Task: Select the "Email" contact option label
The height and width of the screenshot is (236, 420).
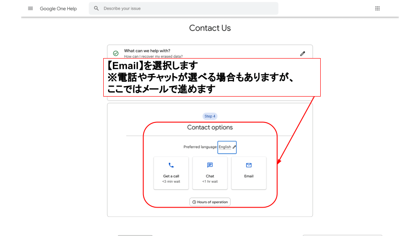Action: 248,176
